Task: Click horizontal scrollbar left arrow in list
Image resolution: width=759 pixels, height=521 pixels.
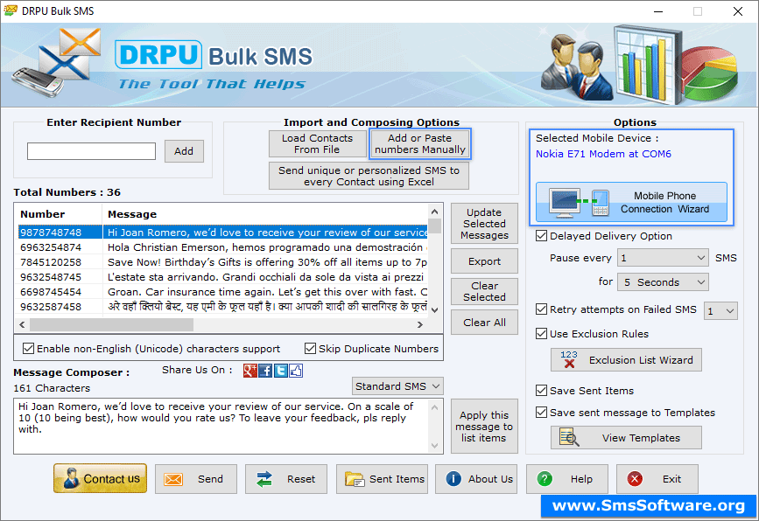Action: coord(22,325)
